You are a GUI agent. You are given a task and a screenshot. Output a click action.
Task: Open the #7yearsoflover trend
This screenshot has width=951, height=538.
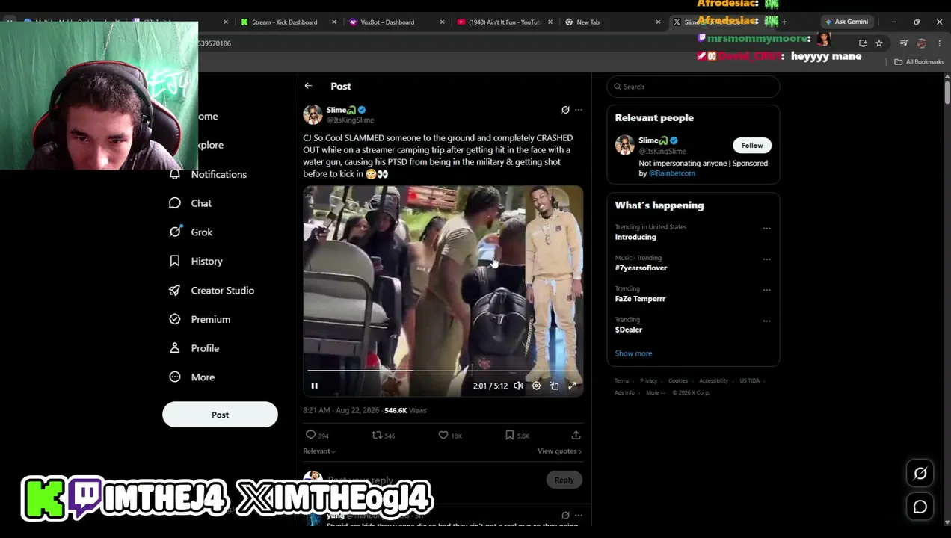[641, 268]
